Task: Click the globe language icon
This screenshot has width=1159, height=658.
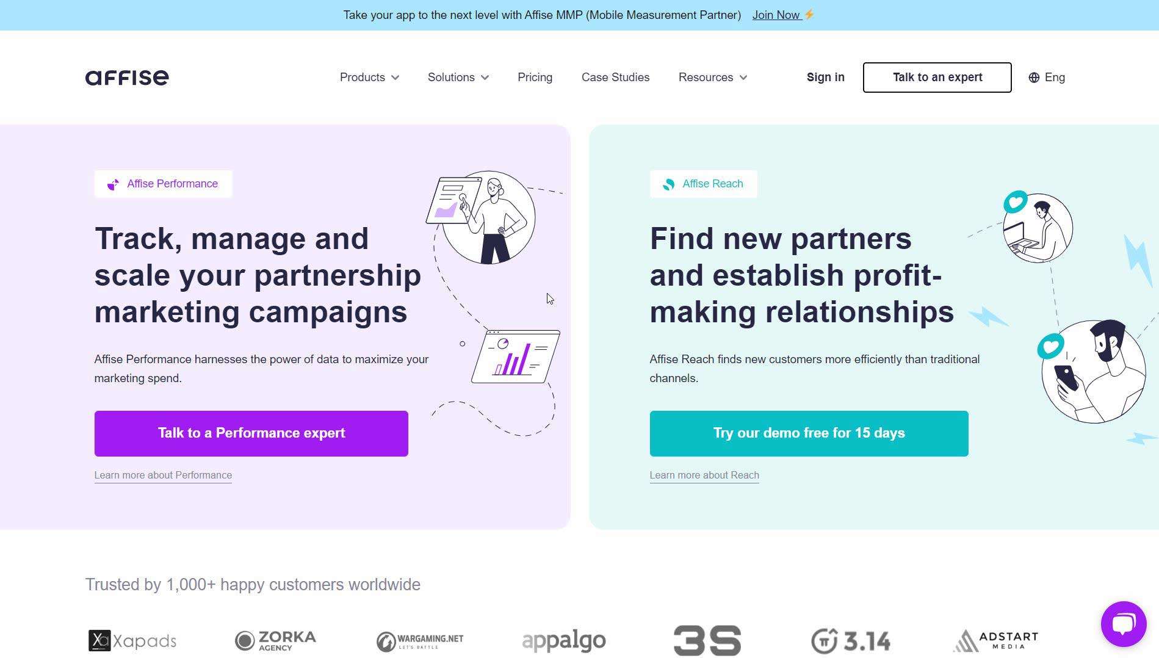Action: [x=1034, y=78]
